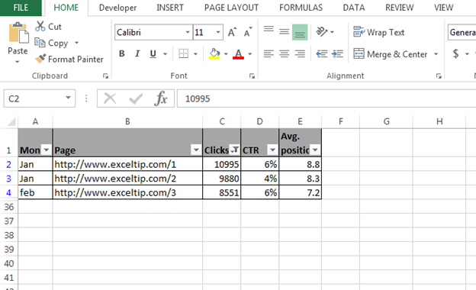Click the Cut scissors icon
The height and width of the screenshot is (290, 476).
click(x=40, y=26)
